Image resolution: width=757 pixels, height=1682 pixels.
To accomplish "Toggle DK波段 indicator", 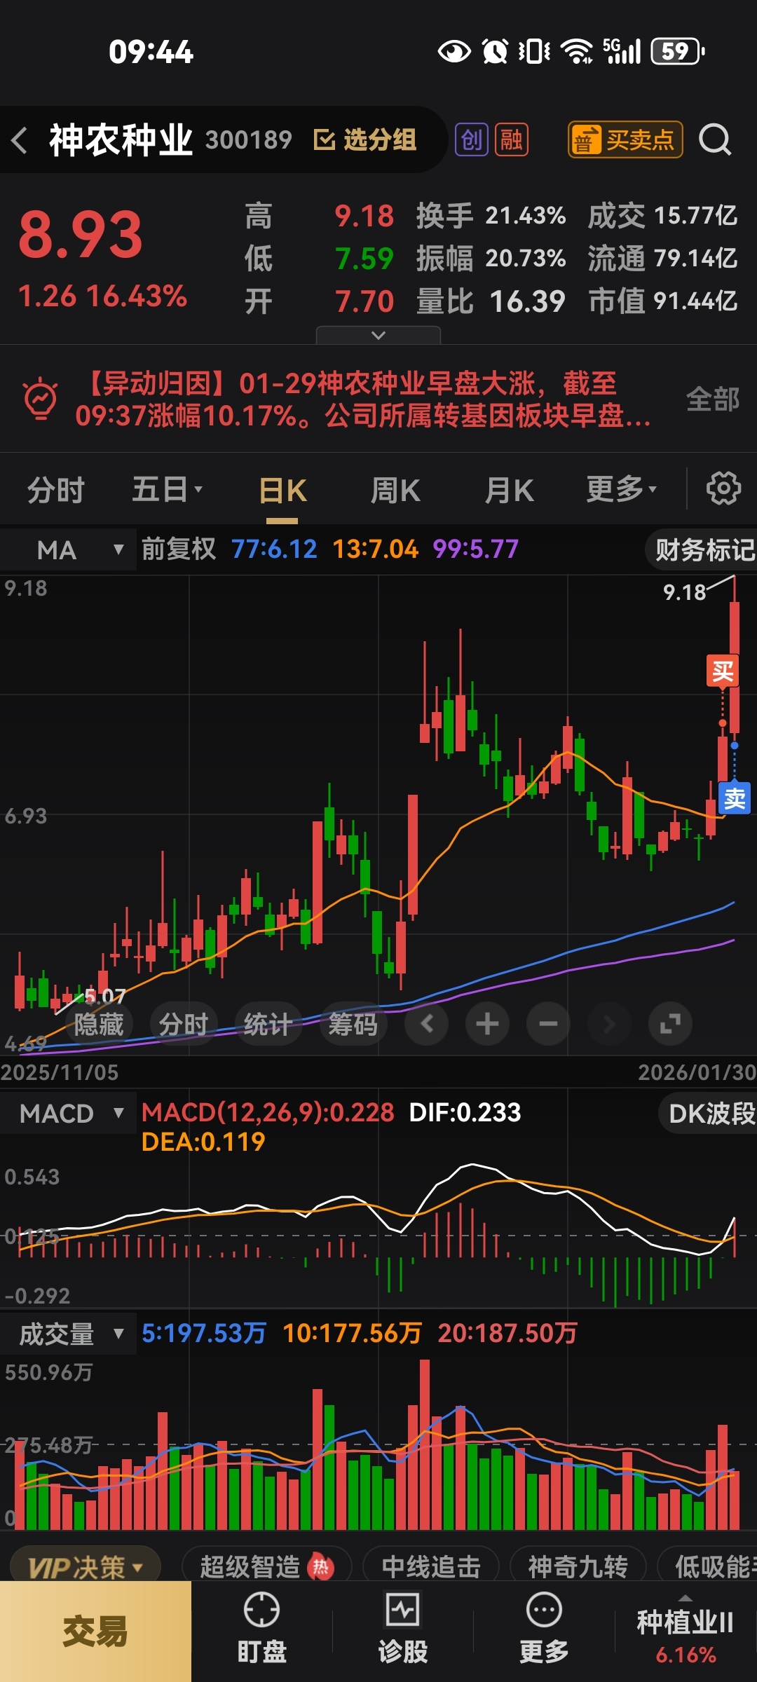I will pyautogui.click(x=709, y=1113).
